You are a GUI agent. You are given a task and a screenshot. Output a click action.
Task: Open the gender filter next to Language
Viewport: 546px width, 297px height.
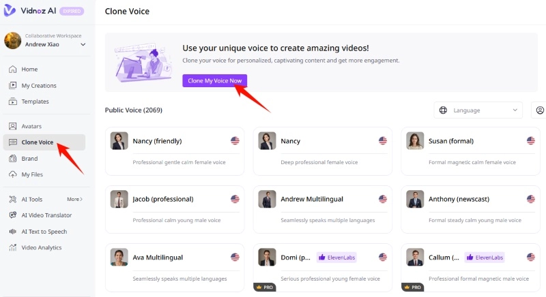[x=540, y=110]
